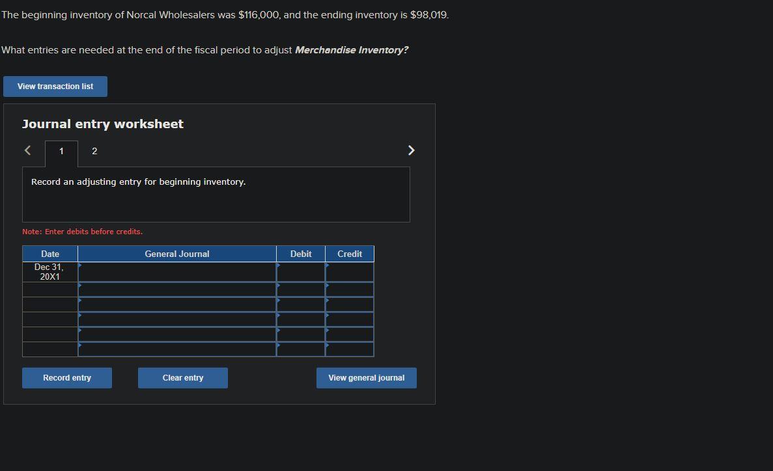Click the Dec 31, 20X1 date cell
773x471 pixels.
(49, 272)
